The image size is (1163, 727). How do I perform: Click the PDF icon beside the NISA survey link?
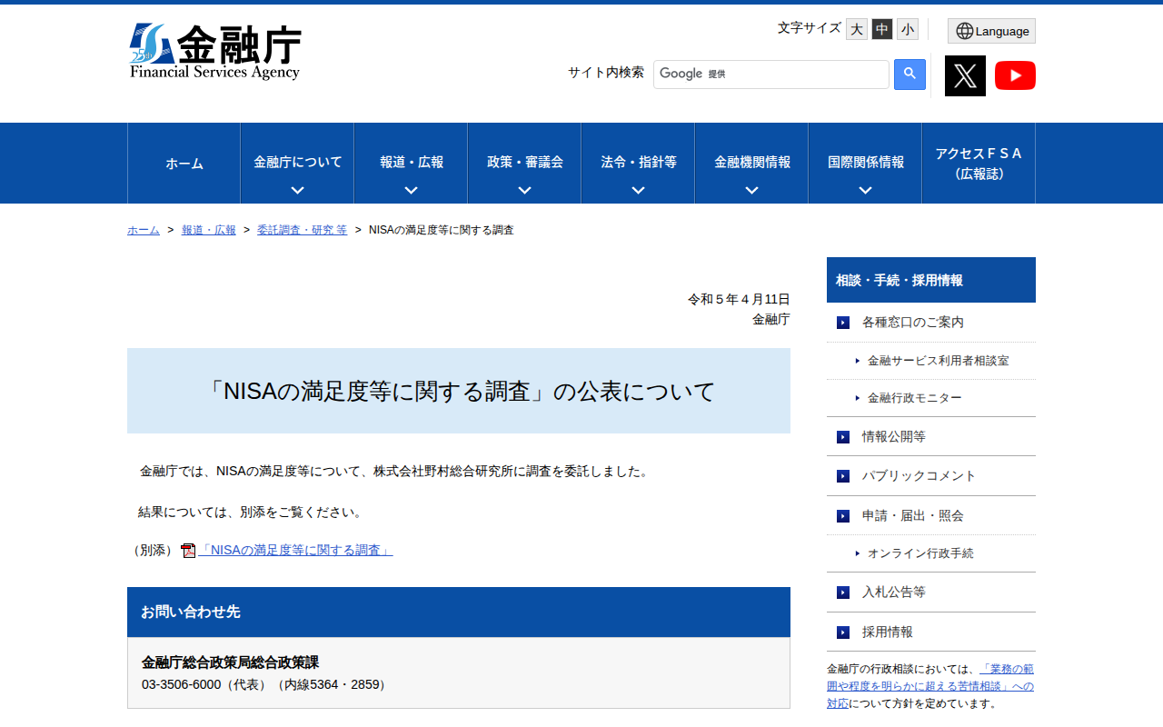[x=188, y=551]
